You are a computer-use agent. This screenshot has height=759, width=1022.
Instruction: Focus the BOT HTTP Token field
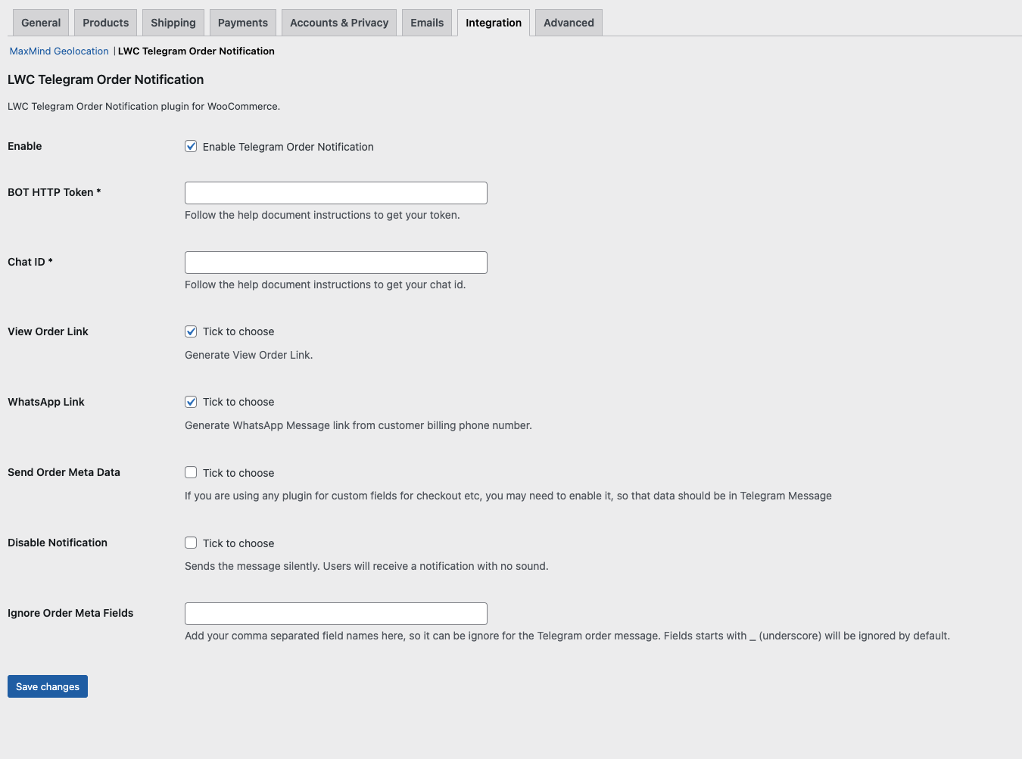[x=336, y=193]
